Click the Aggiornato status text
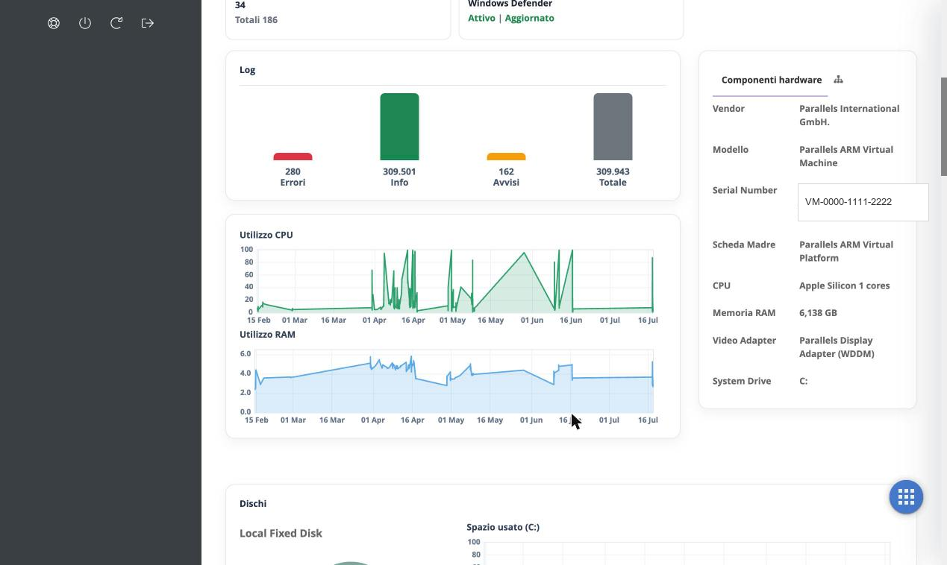 529,18
